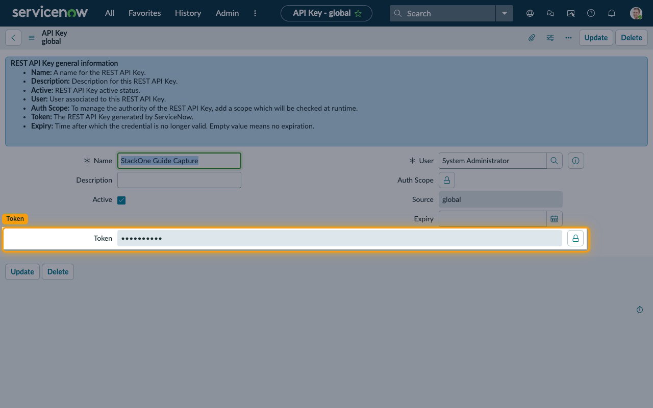653x408 pixels.
Task: Click the 'REST API Key general information' heading
Action: 64,63
